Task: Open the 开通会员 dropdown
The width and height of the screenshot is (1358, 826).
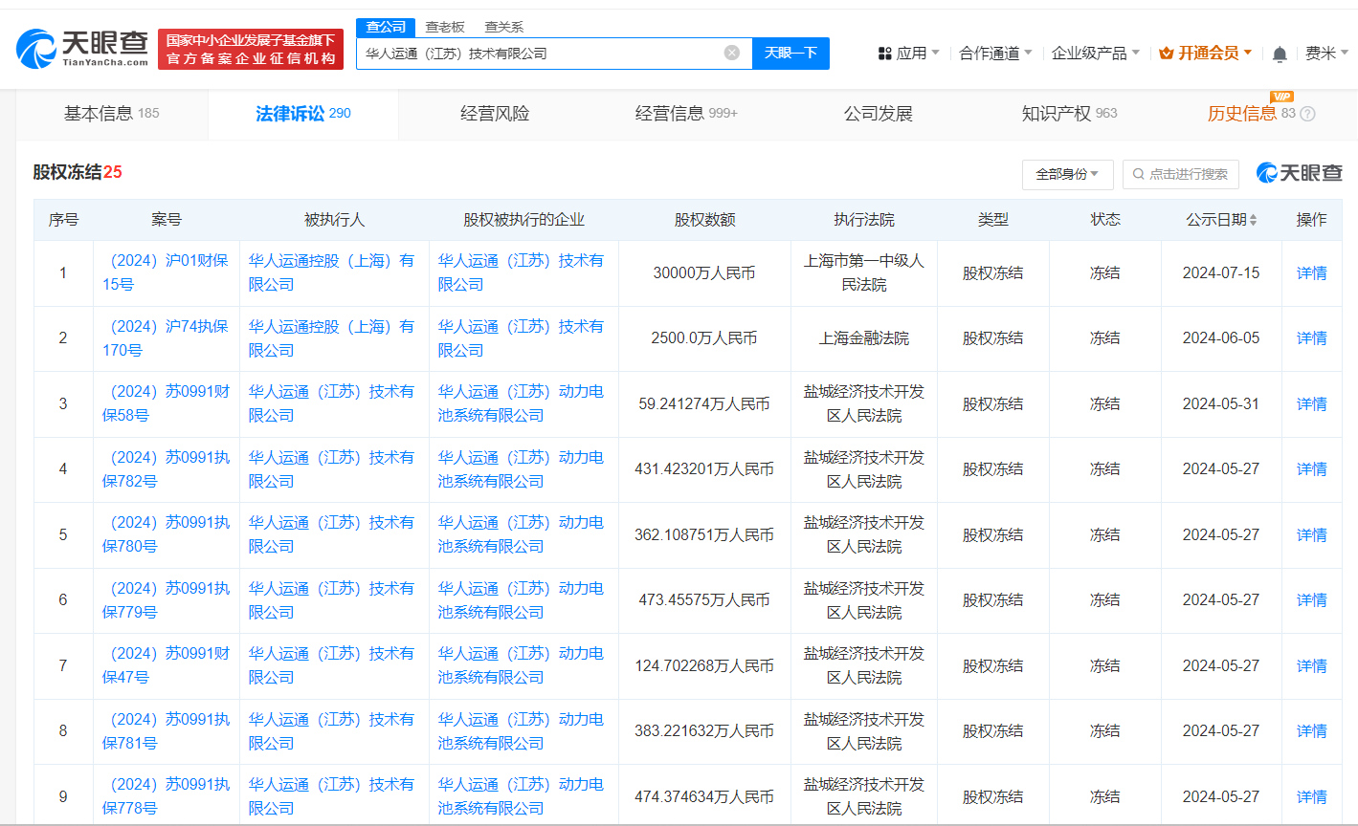Action: tap(1205, 53)
